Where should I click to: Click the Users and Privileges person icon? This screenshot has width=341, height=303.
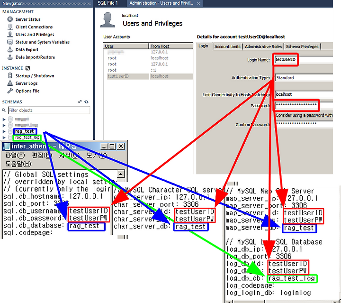tap(10, 35)
